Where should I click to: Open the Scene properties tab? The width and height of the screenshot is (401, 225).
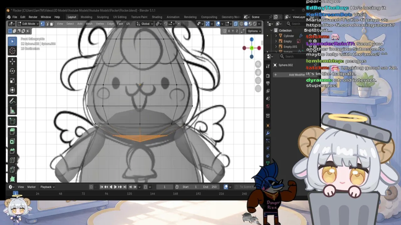click(268, 98)
